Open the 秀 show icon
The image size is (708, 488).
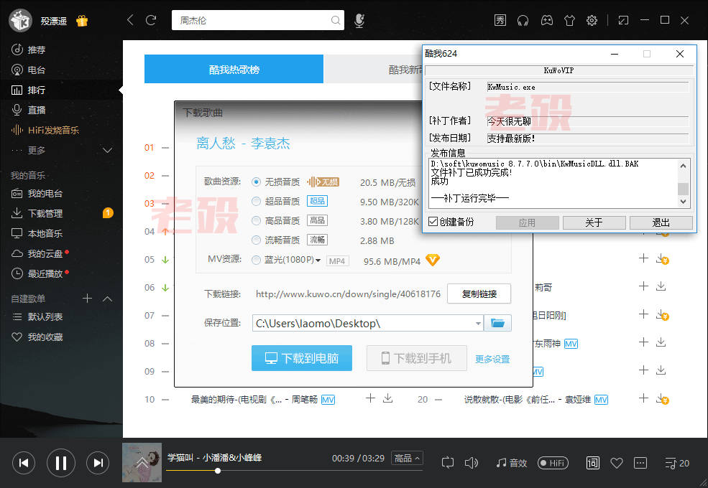pos(500,20)
